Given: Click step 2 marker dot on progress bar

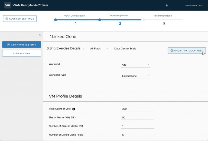Looking at the screenshot, I should coord(99,20).
